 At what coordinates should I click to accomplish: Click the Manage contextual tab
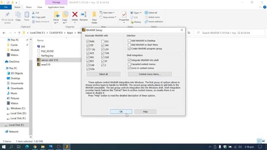[56, 2]
